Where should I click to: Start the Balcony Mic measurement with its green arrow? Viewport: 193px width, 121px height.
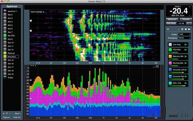click(x=186, y=56)
